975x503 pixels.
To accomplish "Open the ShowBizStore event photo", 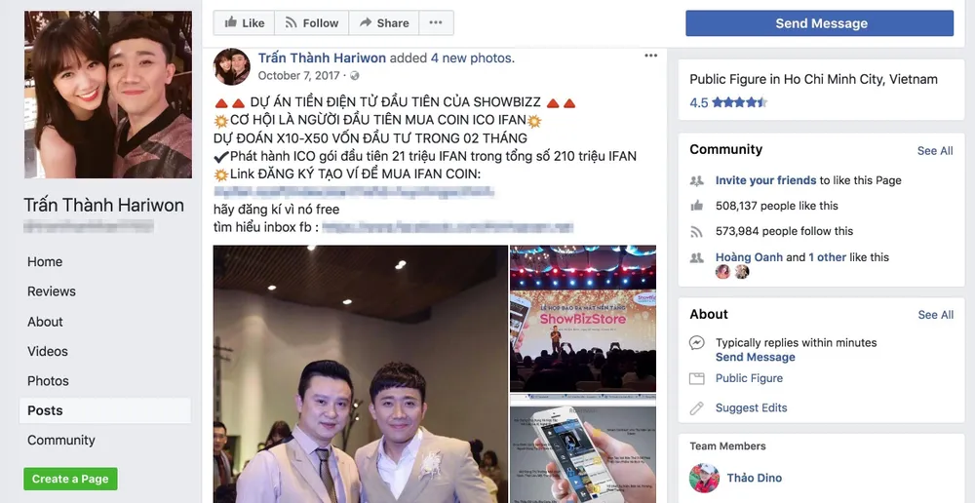I will click(583, 319).
